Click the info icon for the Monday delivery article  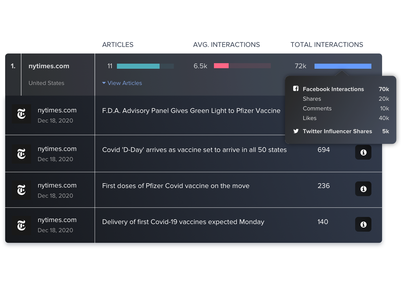[363, 224]
